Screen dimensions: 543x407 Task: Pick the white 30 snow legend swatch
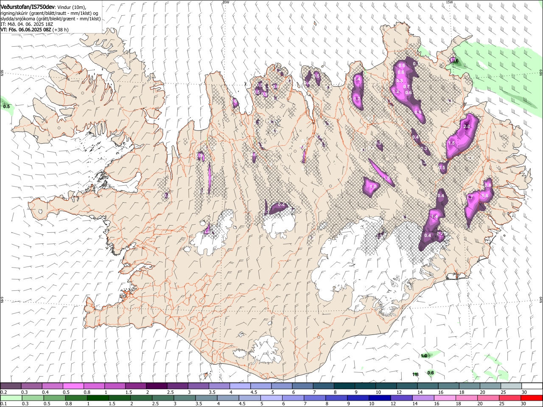tap(532, 386)
